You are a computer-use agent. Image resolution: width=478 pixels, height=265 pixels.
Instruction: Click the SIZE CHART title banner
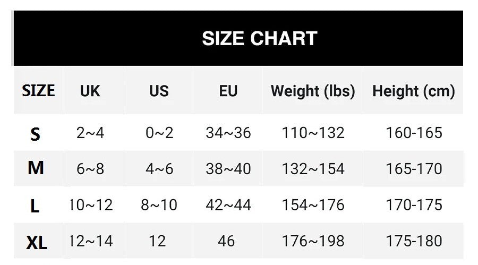tap(259, 39)
